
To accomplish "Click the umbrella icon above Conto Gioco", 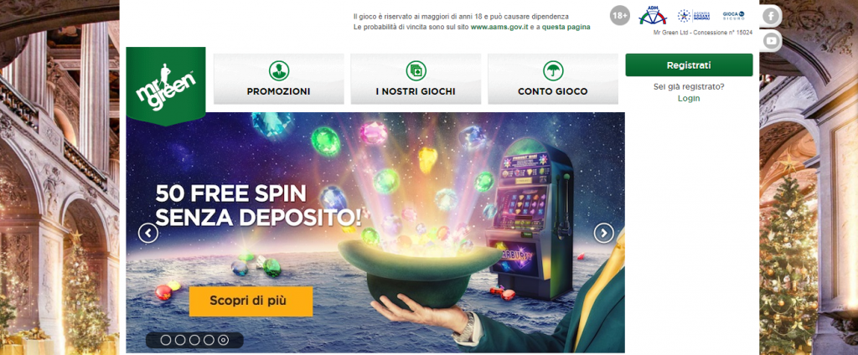I will pyautogui.click(x=553, y=70).
